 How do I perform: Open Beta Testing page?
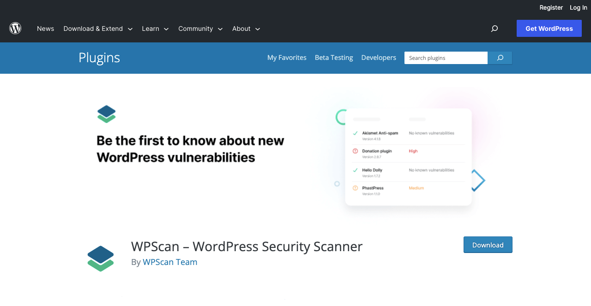(334, 58)
